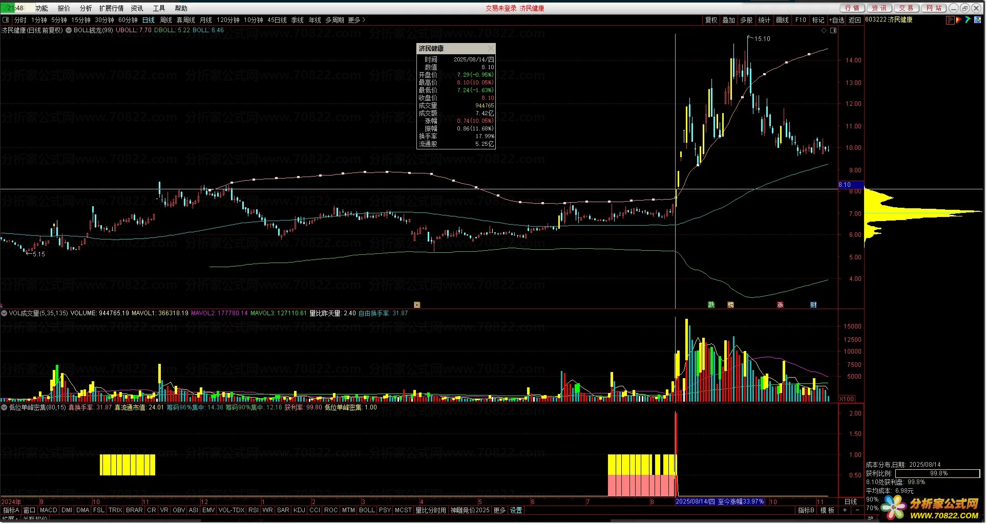Open the 报价 menu
Image resolution: width=987 pixels, height=524 pixels.
pos(64,8)
